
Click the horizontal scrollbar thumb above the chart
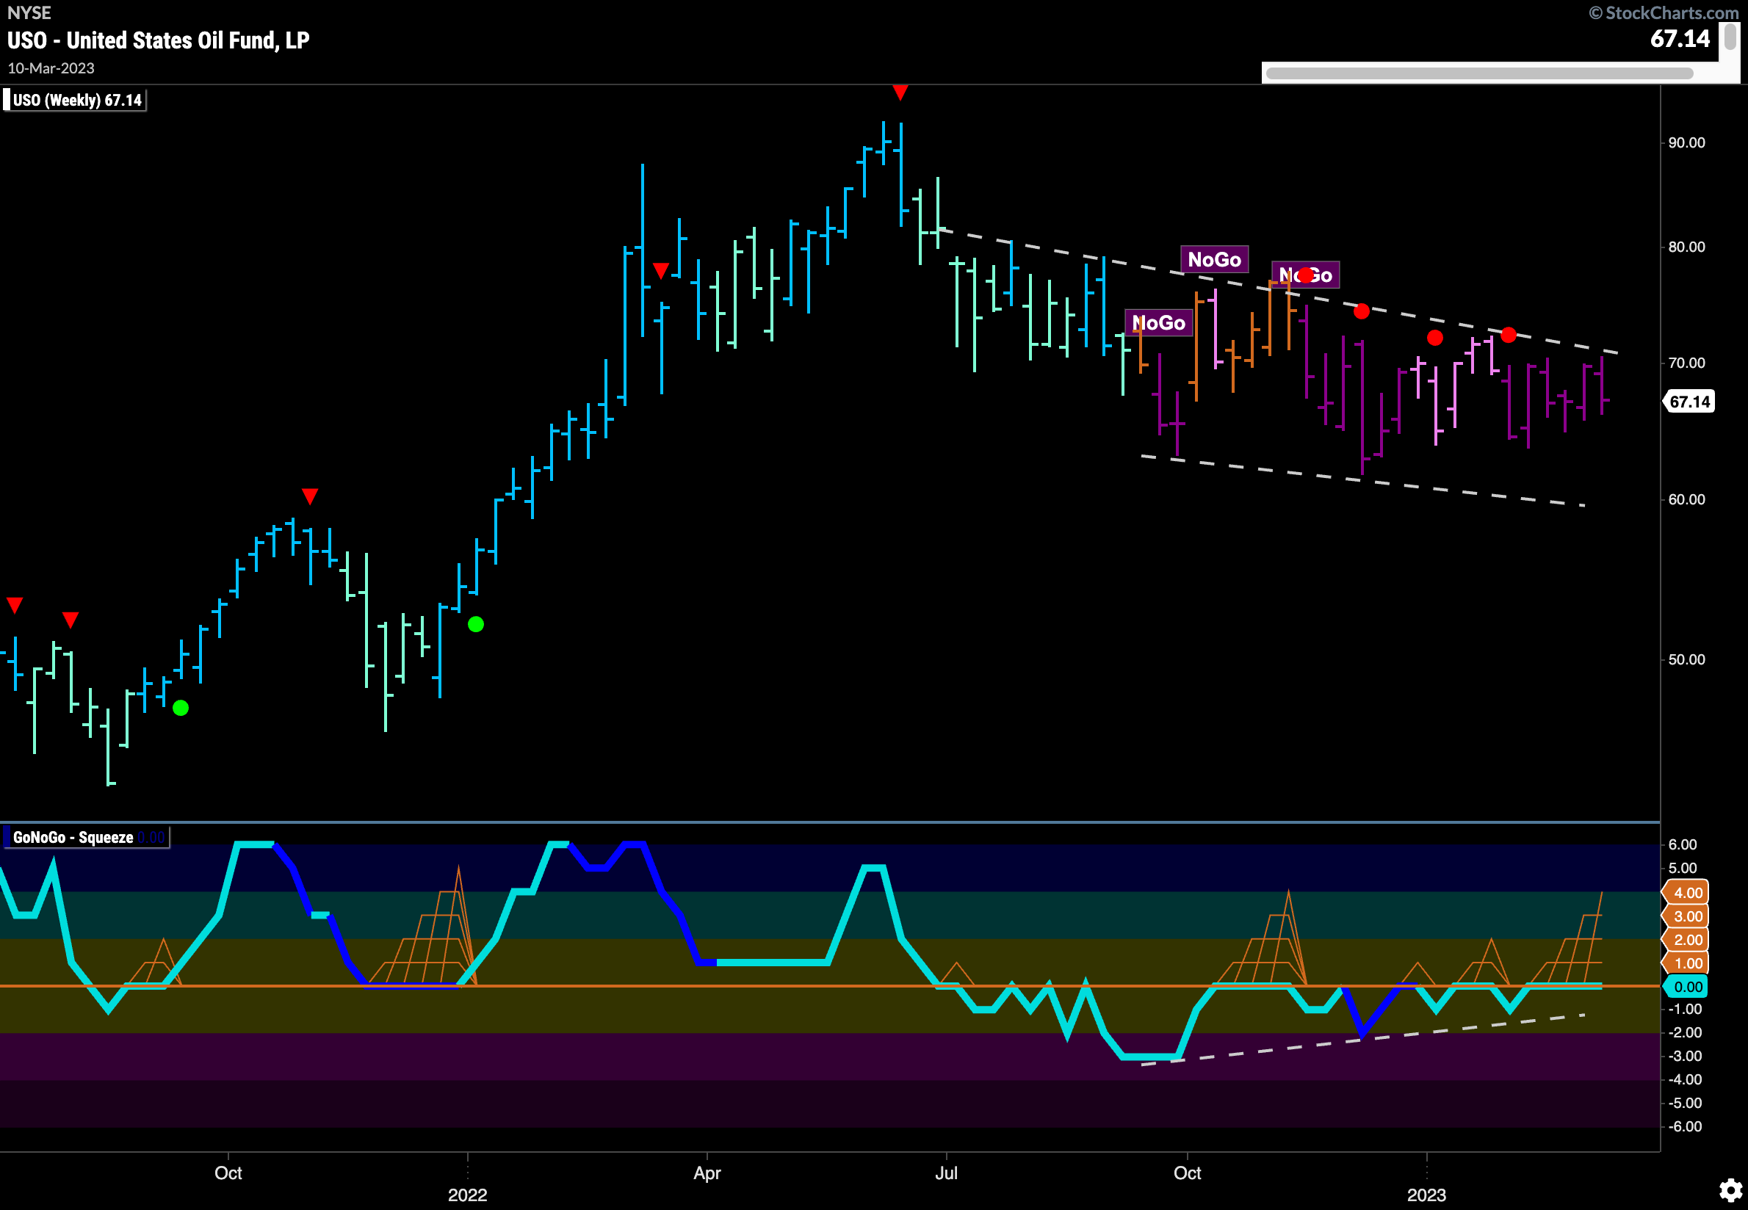[x=1479, y=73]
